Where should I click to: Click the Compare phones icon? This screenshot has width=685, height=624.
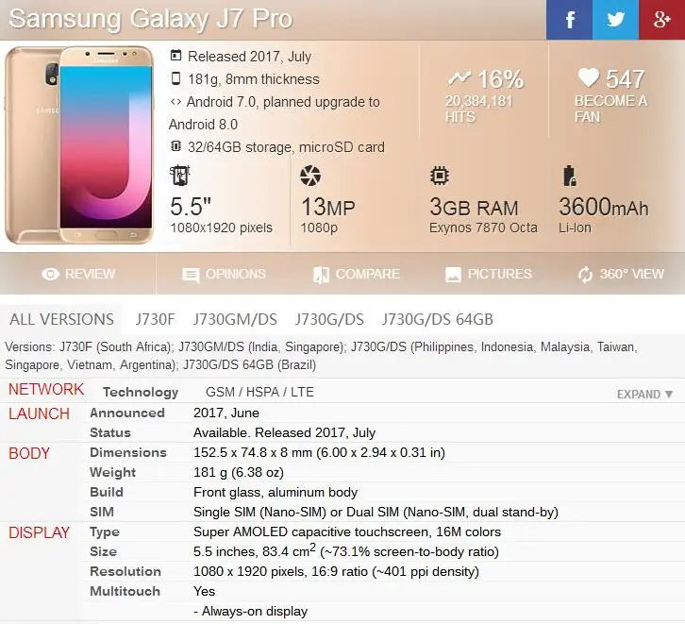tap(321, 275)
